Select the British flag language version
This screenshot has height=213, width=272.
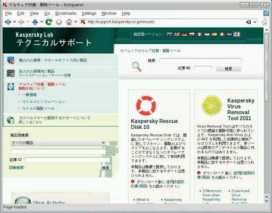tap(176, 34)
